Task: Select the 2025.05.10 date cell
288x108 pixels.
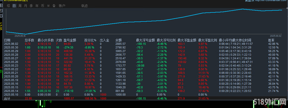Action: [11, 95]
